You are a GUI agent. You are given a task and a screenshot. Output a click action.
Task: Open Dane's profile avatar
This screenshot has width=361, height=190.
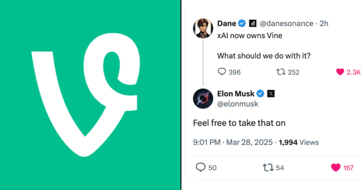point(203,28)
